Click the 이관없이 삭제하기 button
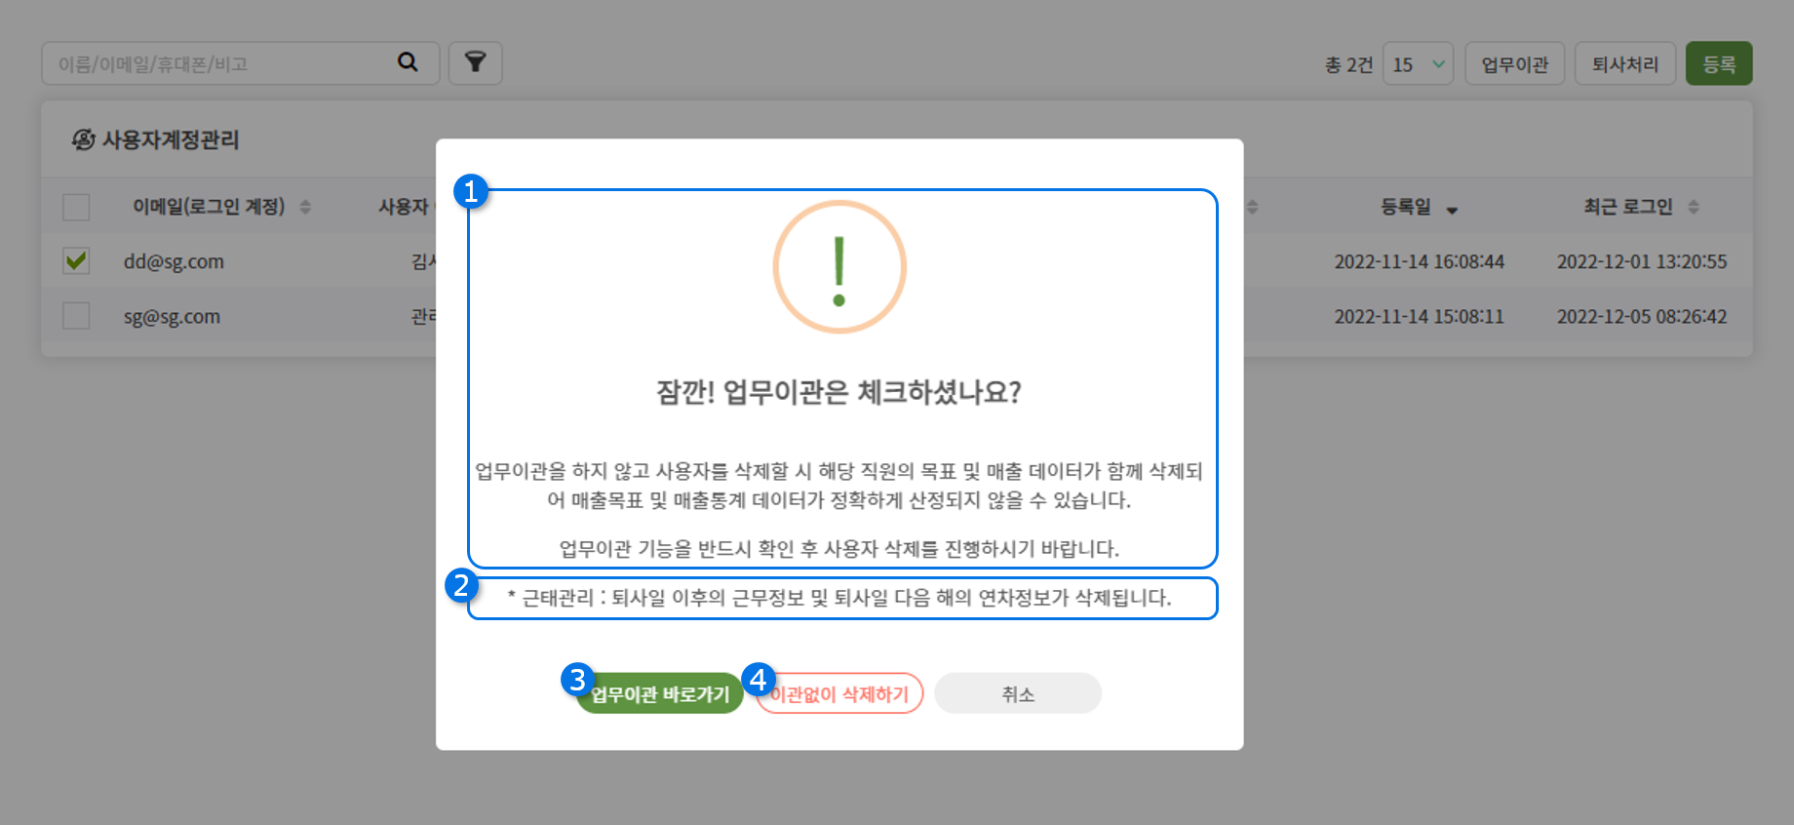1794x825 pixels. coord(839,693)
